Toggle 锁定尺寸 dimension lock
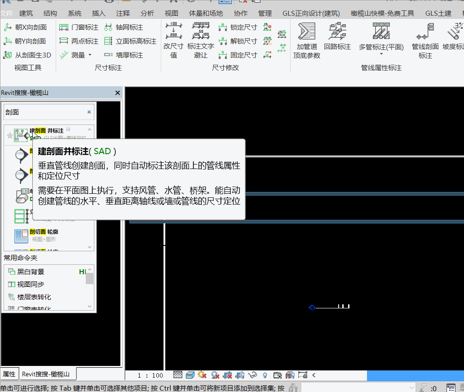 (238, 27)
